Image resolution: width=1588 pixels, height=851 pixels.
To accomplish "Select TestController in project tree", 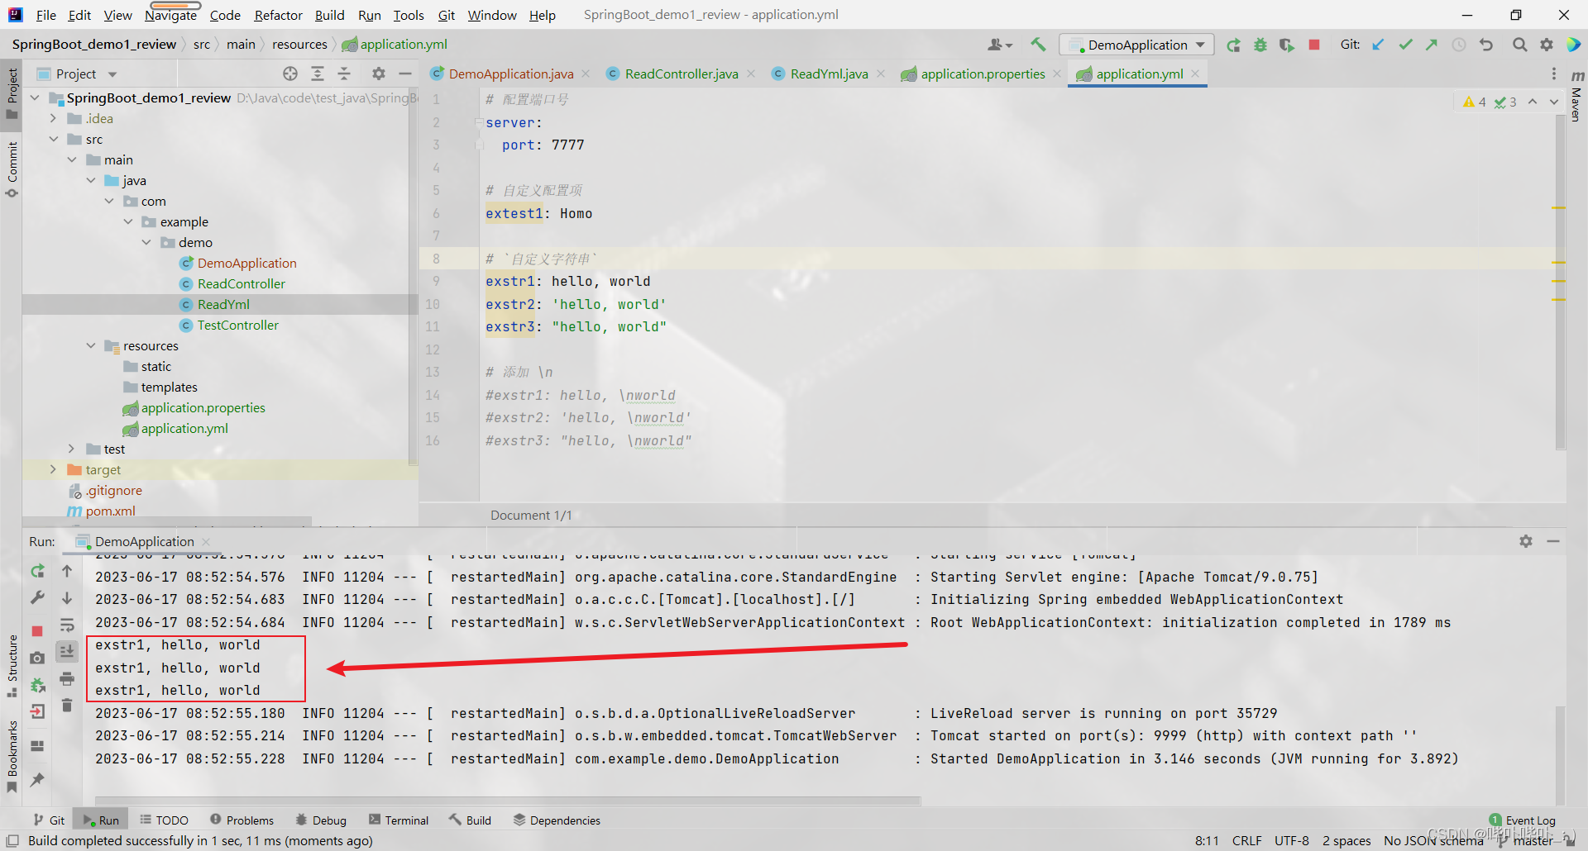I will [237, 325].
